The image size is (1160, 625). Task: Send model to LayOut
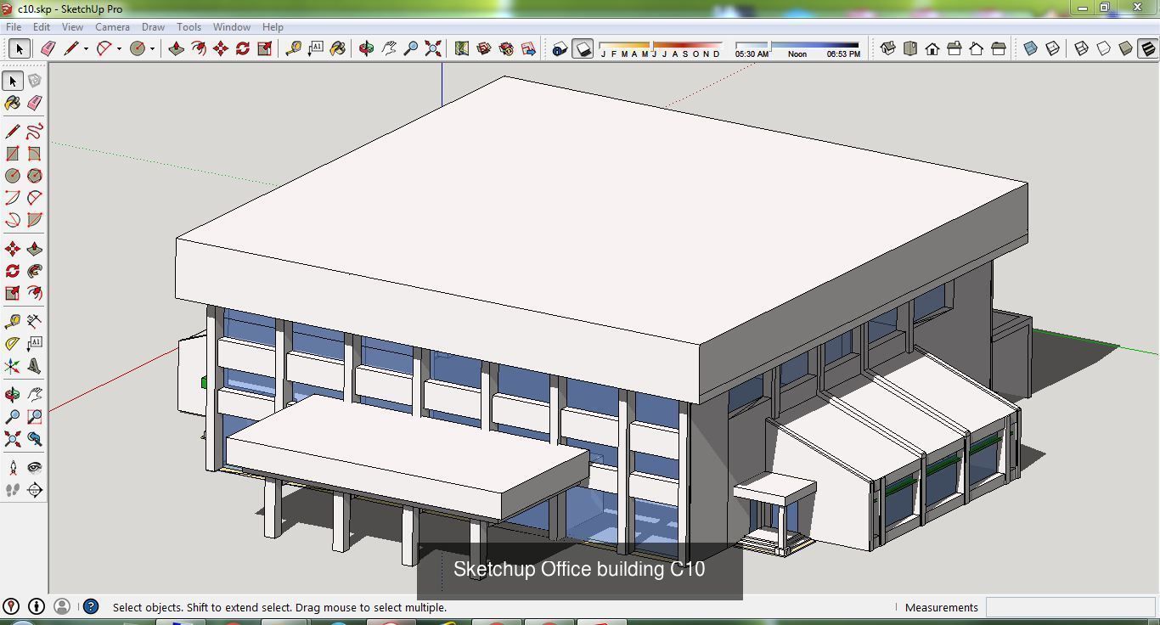tap(528, 48)
